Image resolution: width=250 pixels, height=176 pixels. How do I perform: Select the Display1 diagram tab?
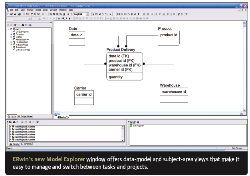(63, 117)
